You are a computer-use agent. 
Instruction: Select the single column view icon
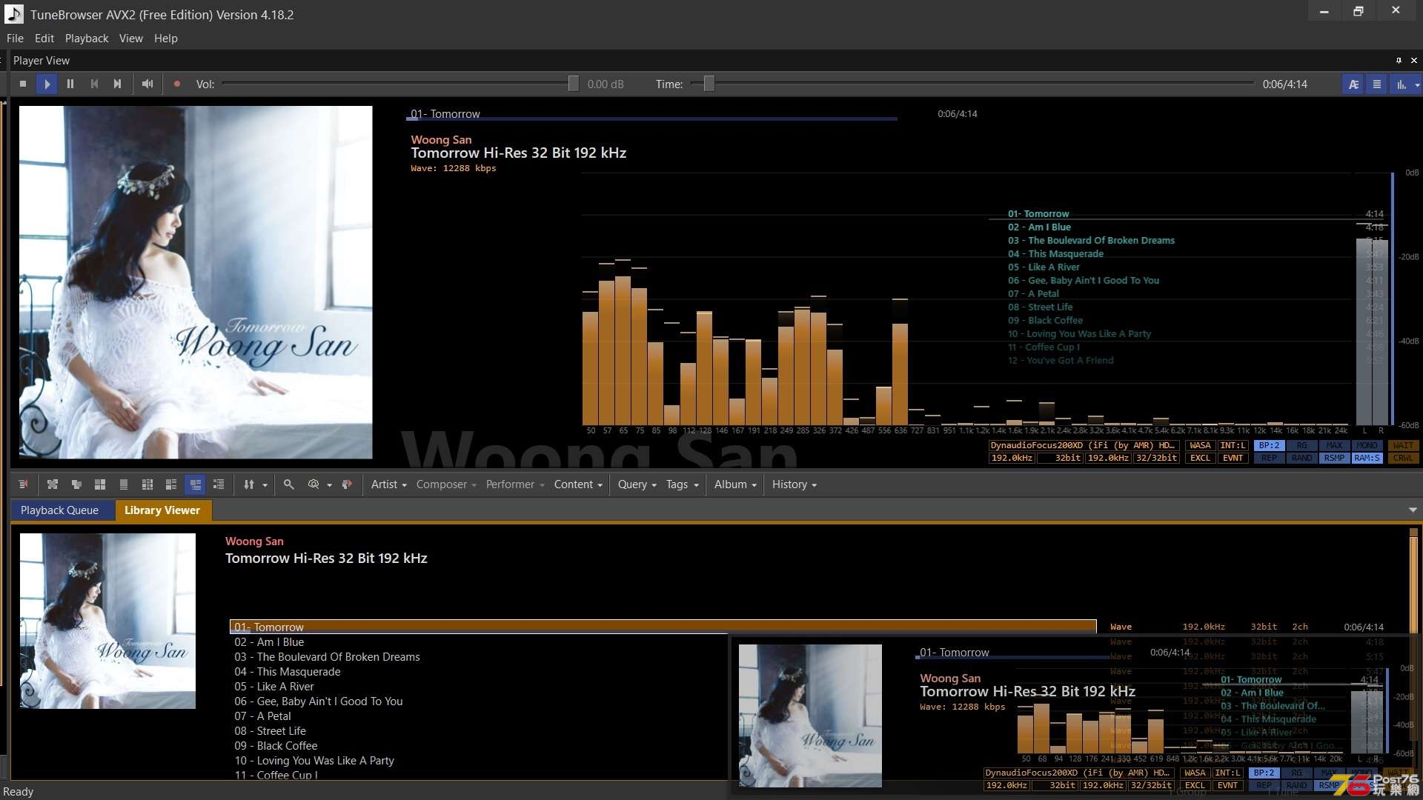coord(124,484)
